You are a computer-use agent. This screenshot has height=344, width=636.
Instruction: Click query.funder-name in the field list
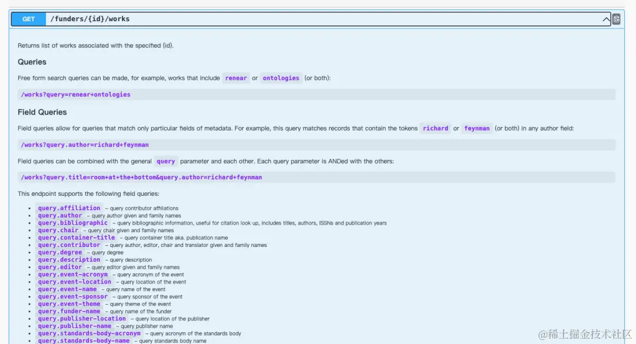tap(69, 311)
